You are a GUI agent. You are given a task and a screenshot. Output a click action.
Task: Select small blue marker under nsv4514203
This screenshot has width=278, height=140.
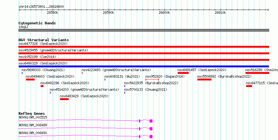coord(50,93)
